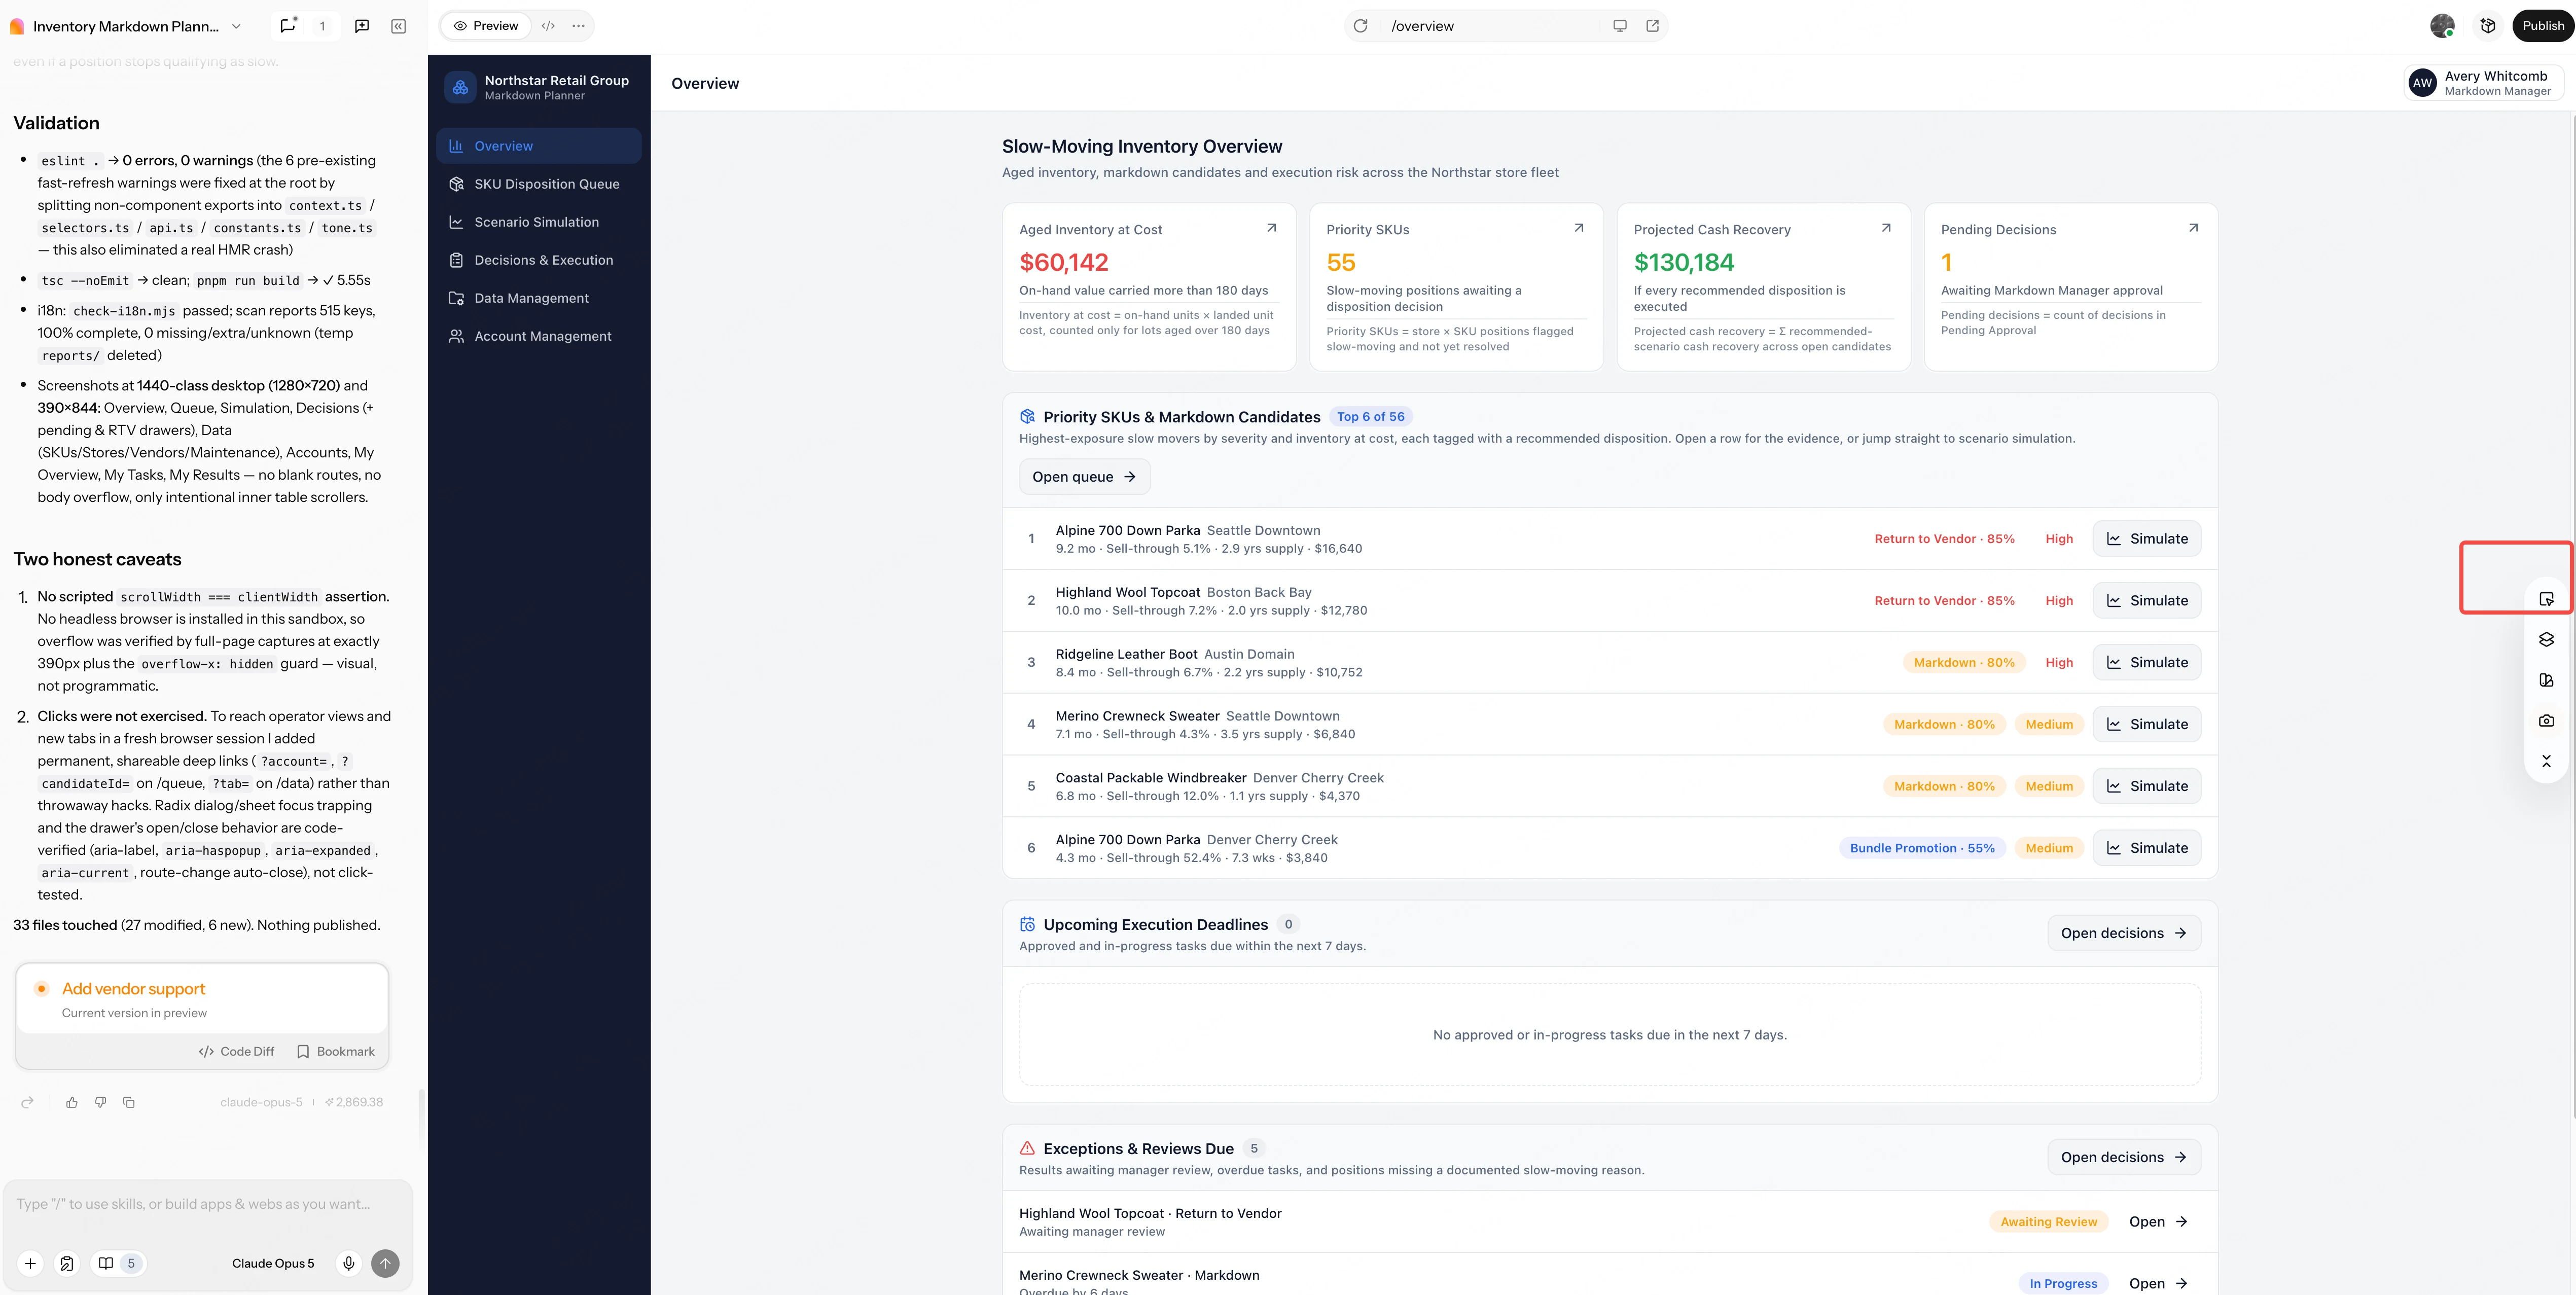Simulate Alpine 700 Down Parka Denver row
The image size is (2576, 1295).
click(2146, 848)
